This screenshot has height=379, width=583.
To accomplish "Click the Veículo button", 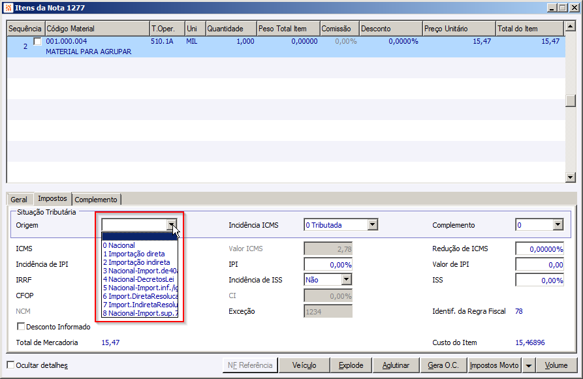I will coord(304,365).
